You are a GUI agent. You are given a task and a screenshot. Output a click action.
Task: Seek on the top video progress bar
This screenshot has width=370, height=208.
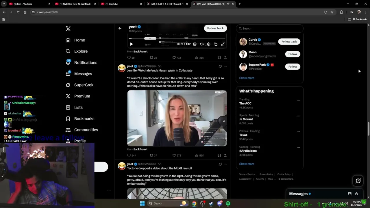click(x=177, y=38)
